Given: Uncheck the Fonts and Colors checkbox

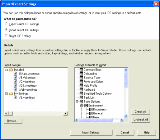Looking at the screenshot, I should tap(81, 82).
